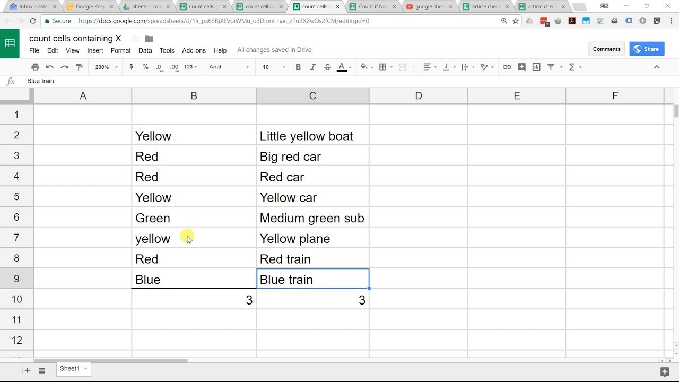The height and width of the screenshot is (382, 679).
Task: Open the Help menu
Action: pos(220,50)
